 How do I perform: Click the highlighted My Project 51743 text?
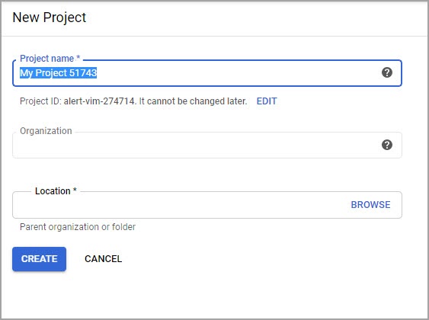pos(58,72)
